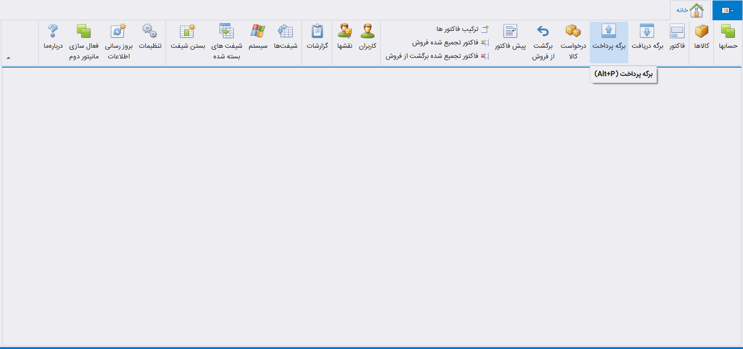This screenshot has width=743, height=349.
Task: View گزارشات (Reports)
Action: click(x=317, y=41)
